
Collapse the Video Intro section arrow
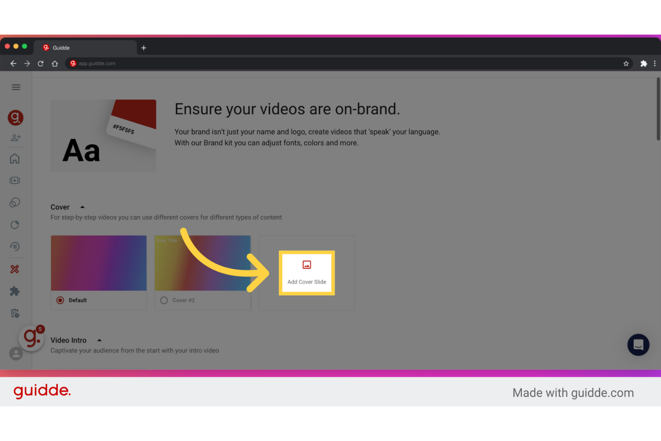tap(99, 340)
